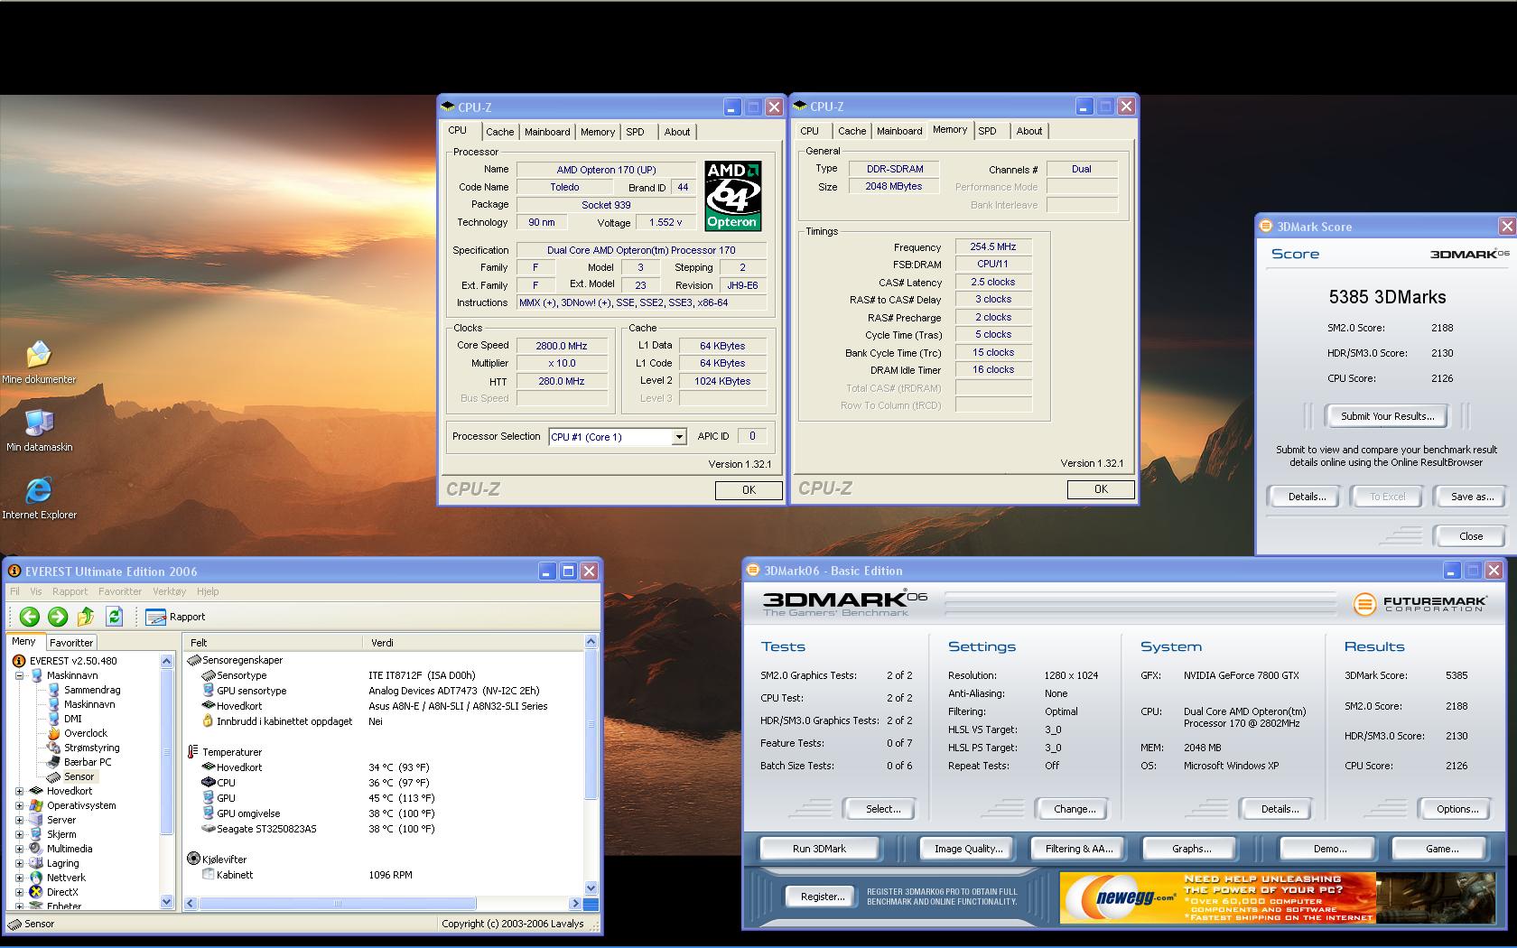Open the Min datamaskin desktop icon
1517x948 pixels.
point(39,430)
